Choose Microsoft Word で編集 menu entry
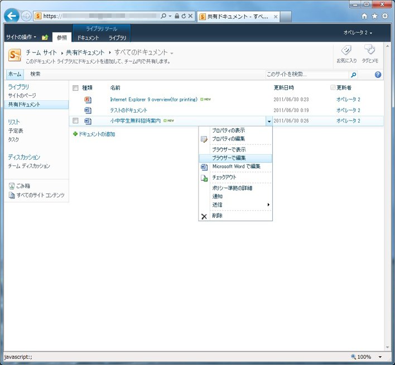This screenshot has width=395, height=365. (x=235, y=167)
